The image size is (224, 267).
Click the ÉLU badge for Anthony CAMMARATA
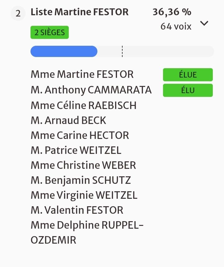(188, 90)
